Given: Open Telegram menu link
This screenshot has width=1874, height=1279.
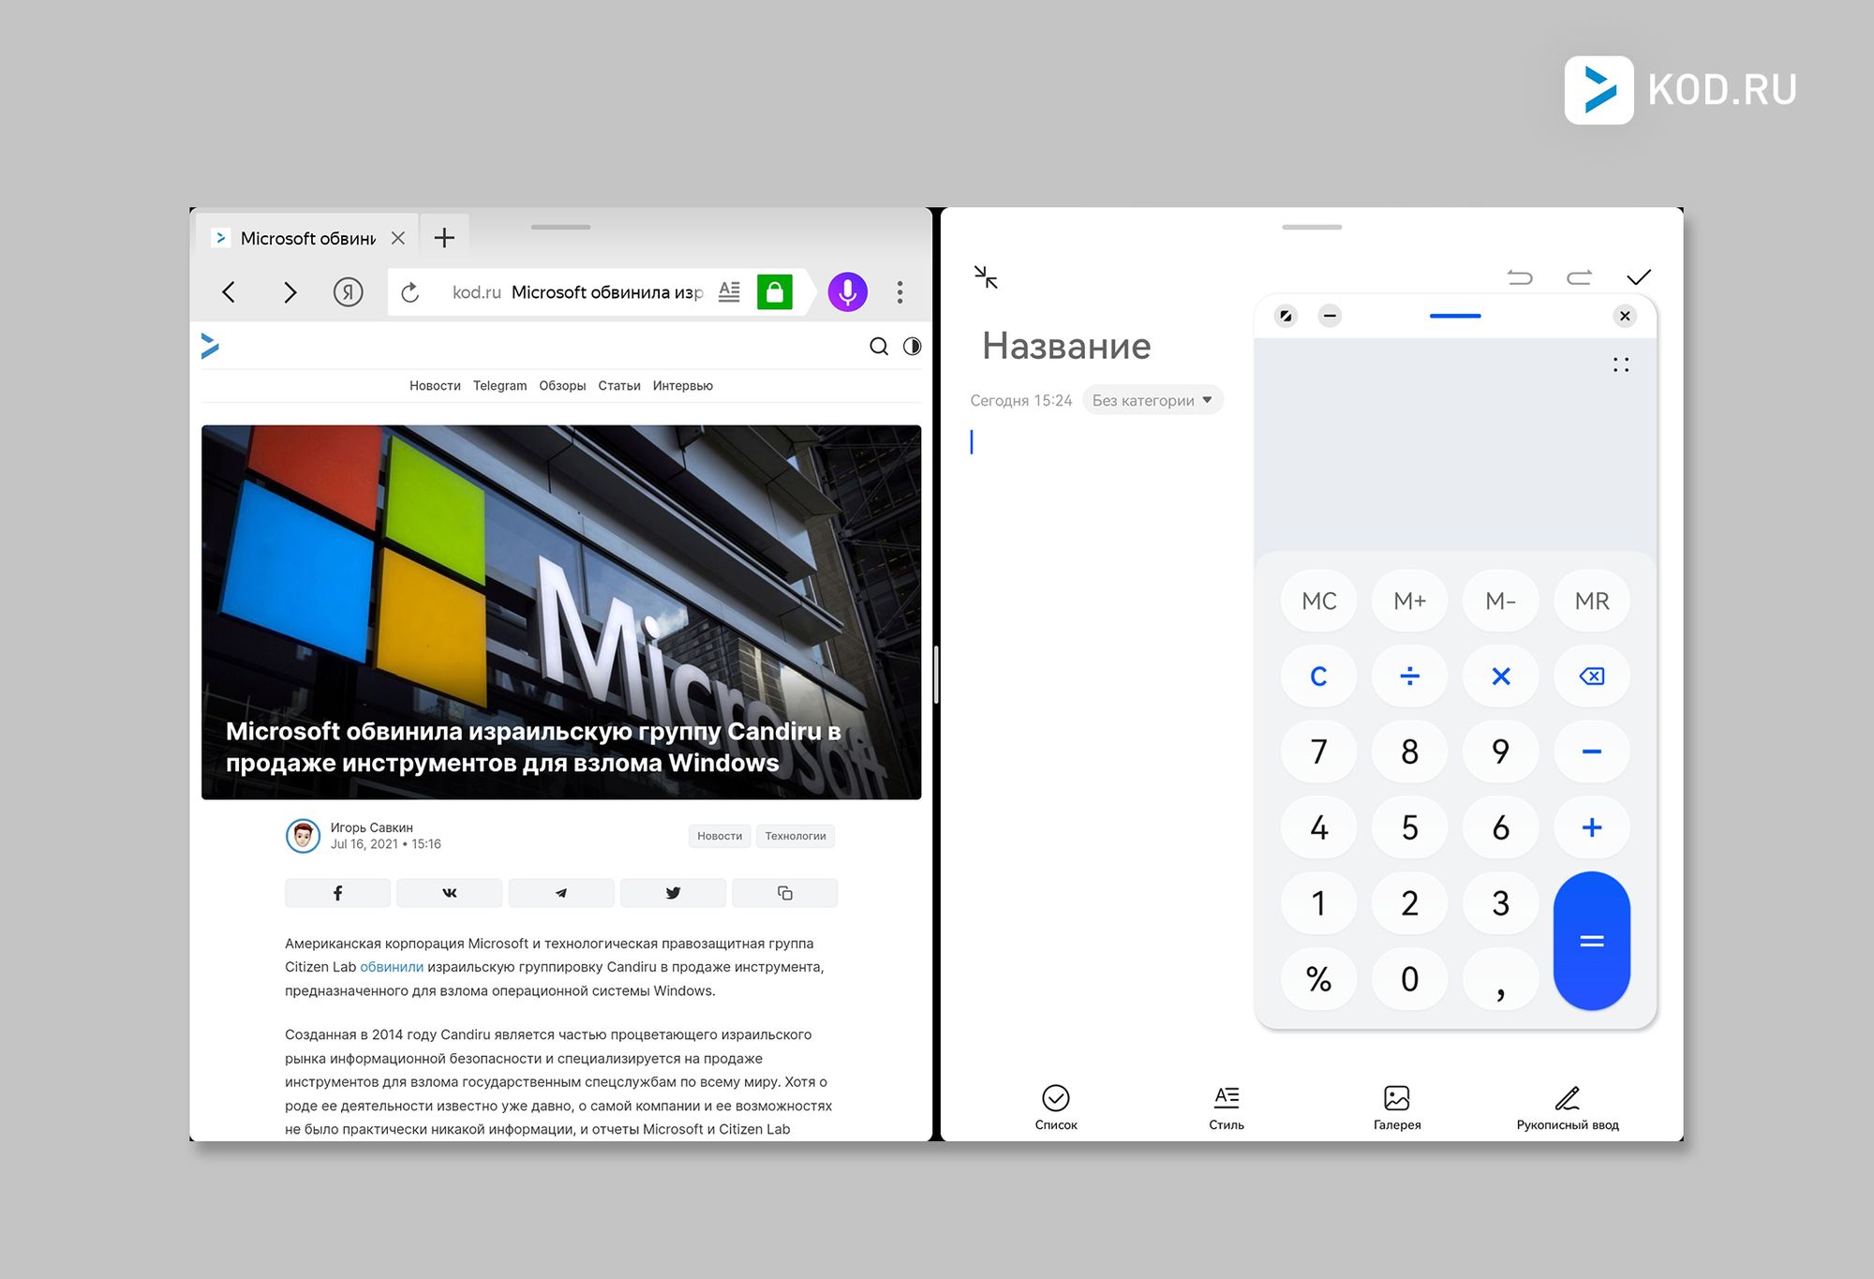Looking at the screenshot, I should [x=499, y=386].
